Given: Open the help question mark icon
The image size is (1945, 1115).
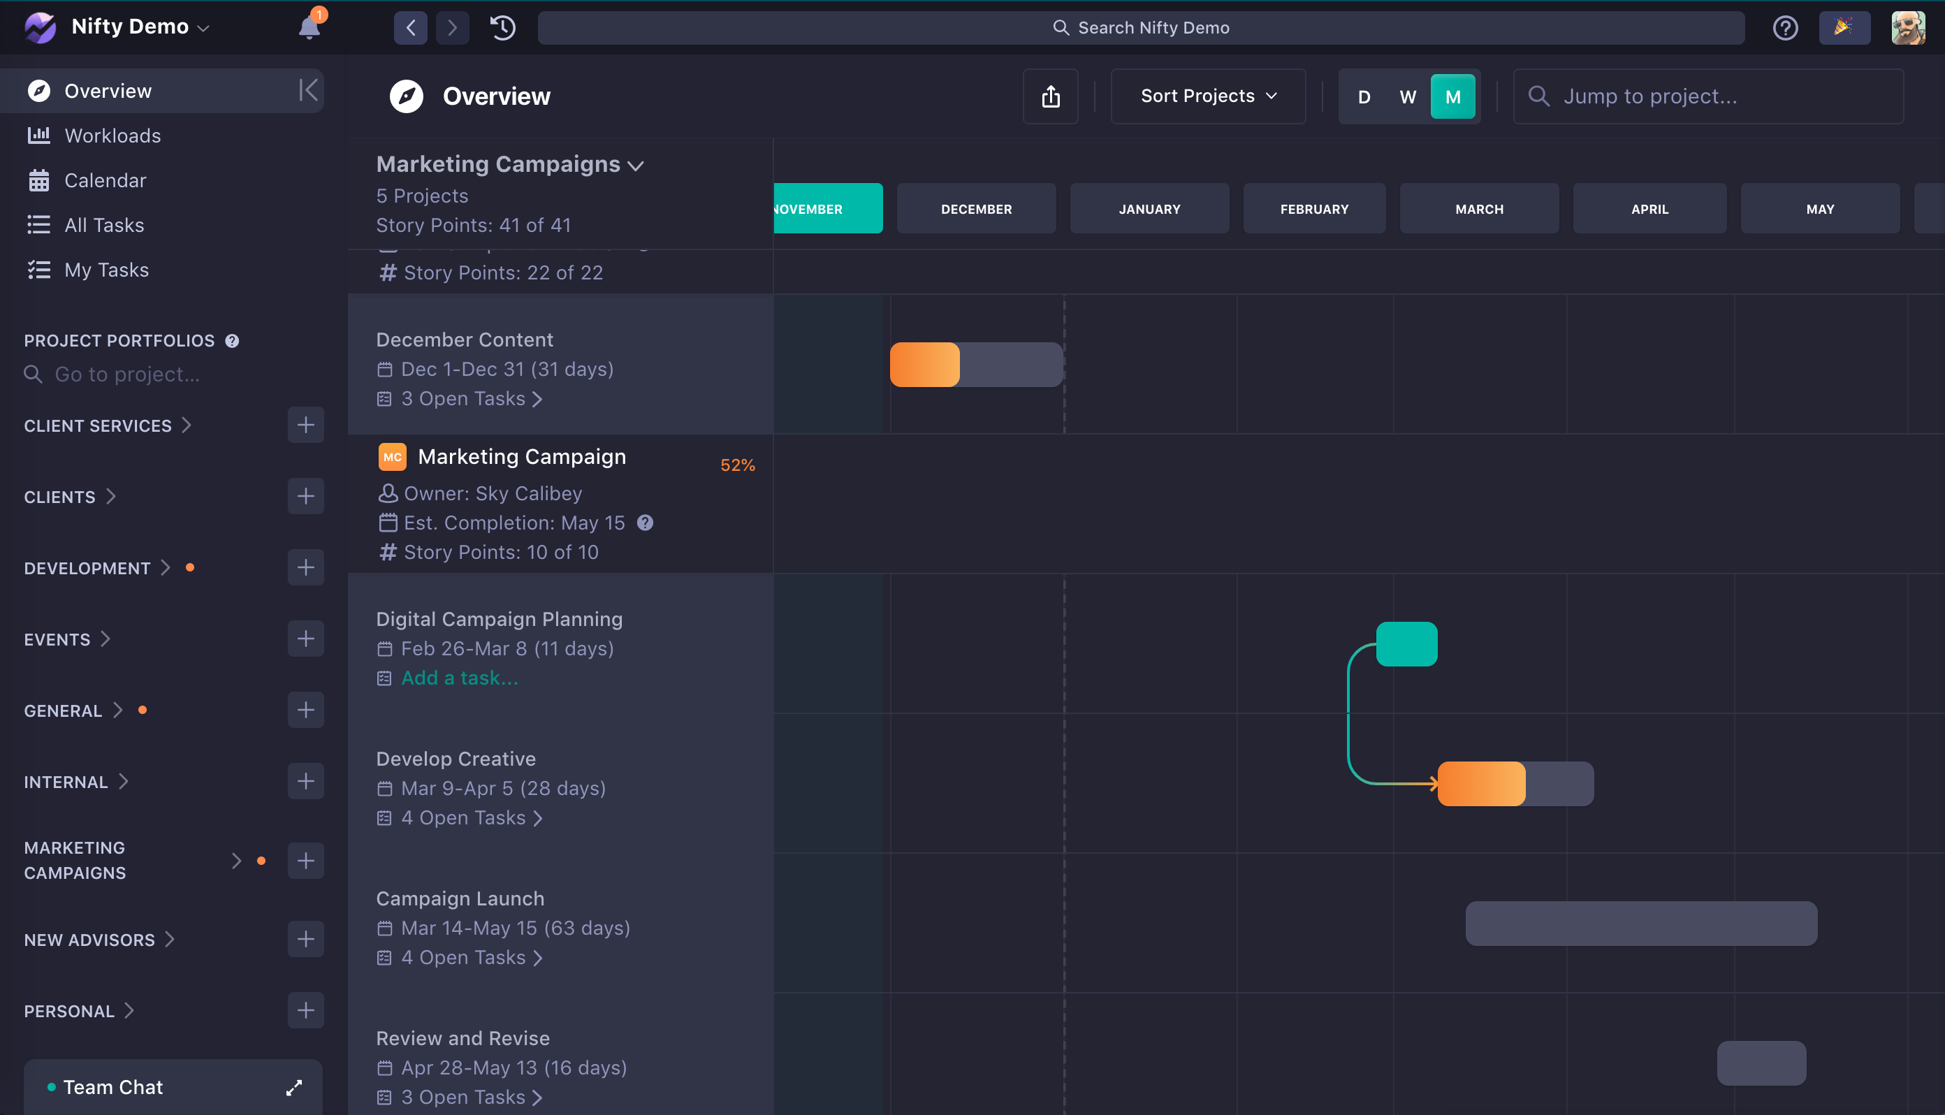Looking at the screenshot, I should click(1785, 27).
